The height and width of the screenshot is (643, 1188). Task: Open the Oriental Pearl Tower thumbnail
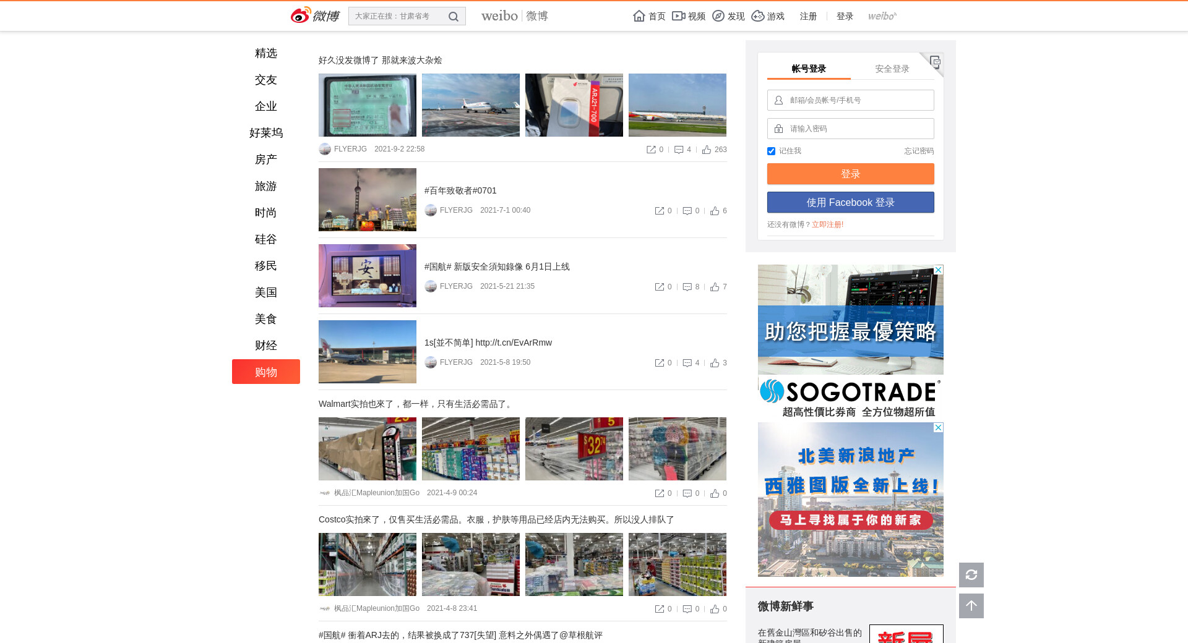coord(368,200)
